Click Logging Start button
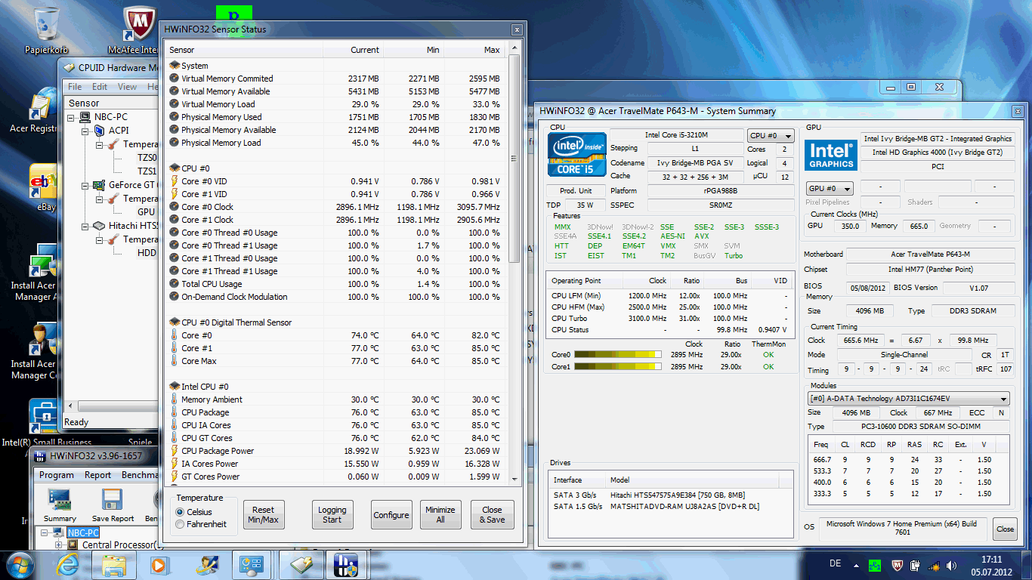The image size is (1032, 580). (x=332, y=514)
